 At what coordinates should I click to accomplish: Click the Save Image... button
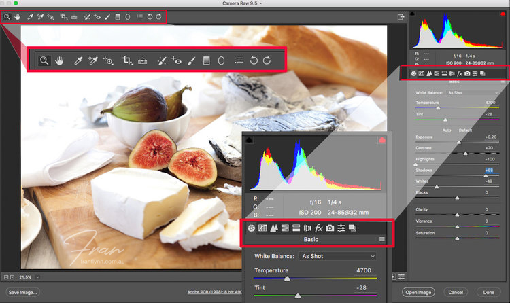pyautogui.click(x=22, y=292)
